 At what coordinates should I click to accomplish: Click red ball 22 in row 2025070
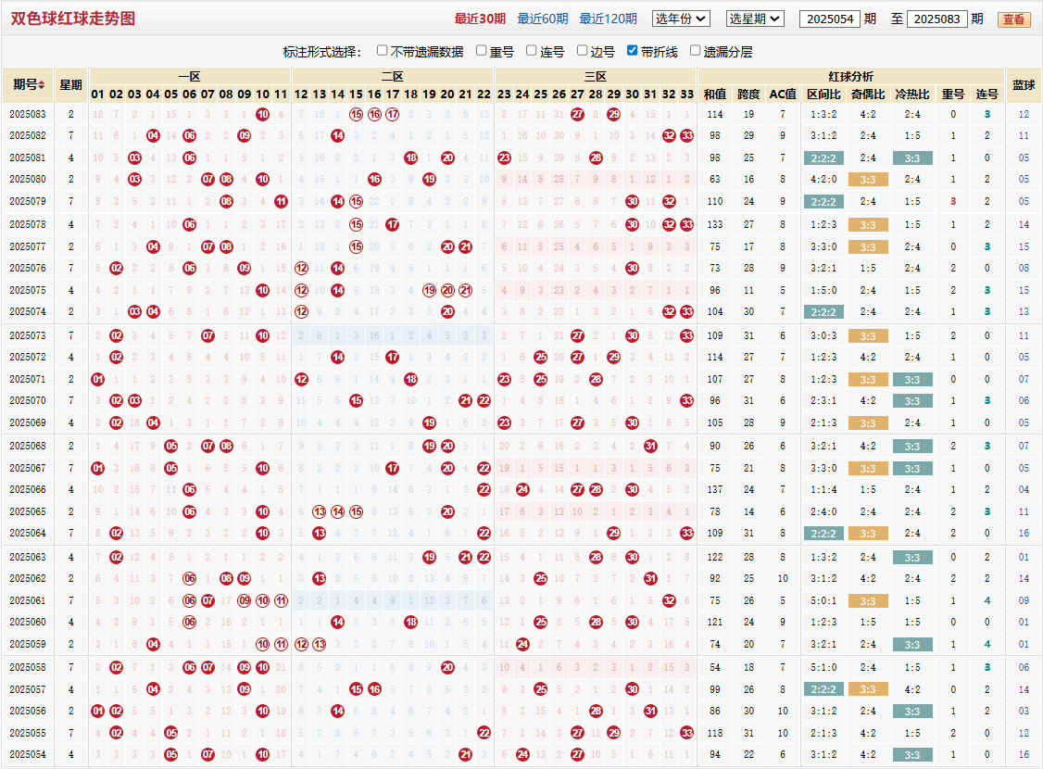pos(484,400)
